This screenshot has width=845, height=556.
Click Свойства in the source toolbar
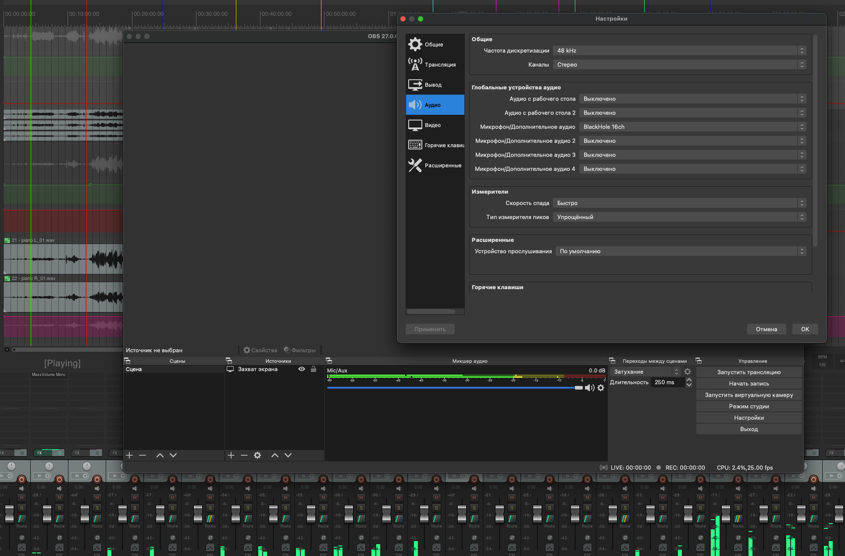tap(260, 350)
